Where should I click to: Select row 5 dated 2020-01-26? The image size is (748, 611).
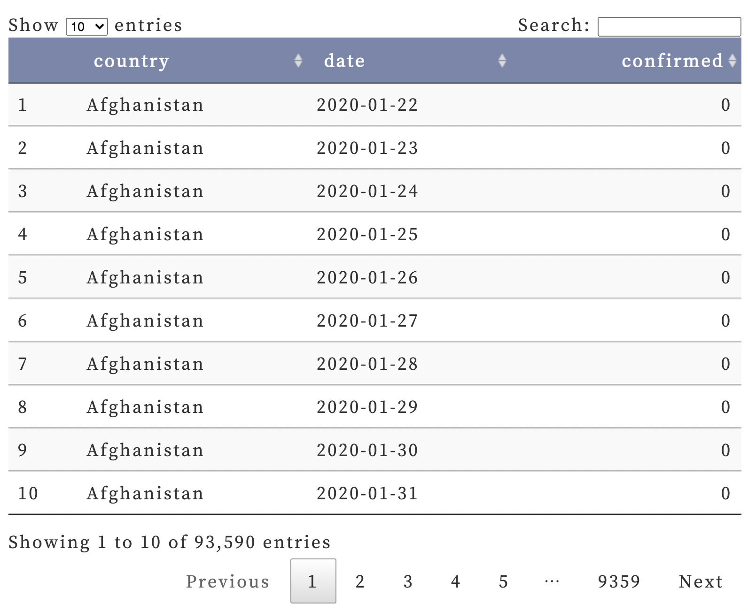[375, 277]
